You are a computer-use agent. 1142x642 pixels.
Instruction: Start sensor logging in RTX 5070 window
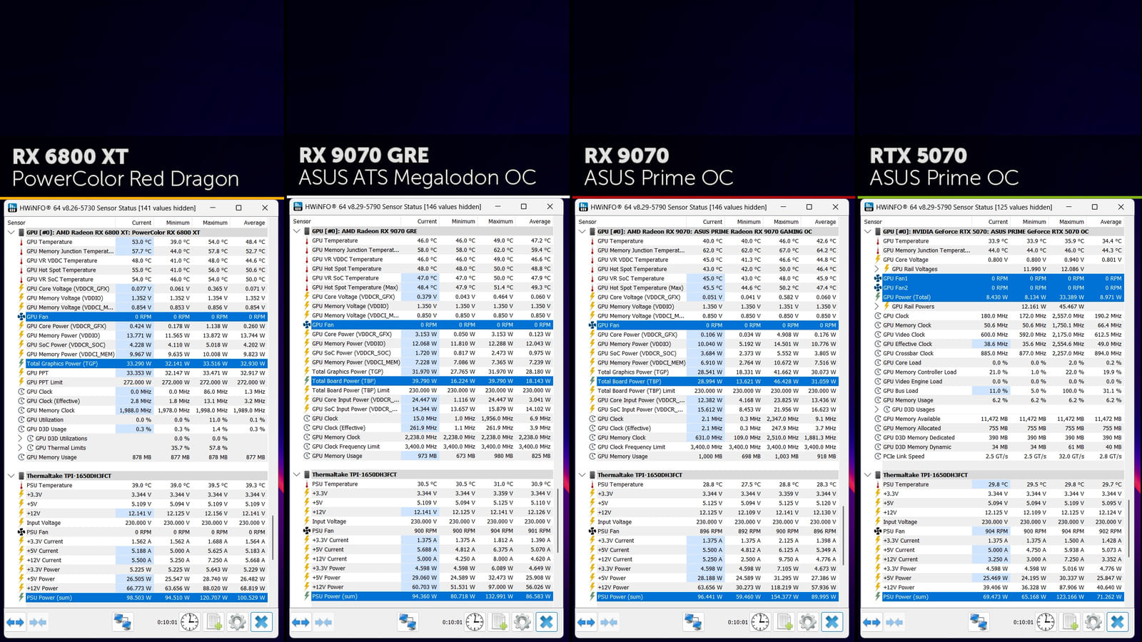[1070, 621]
